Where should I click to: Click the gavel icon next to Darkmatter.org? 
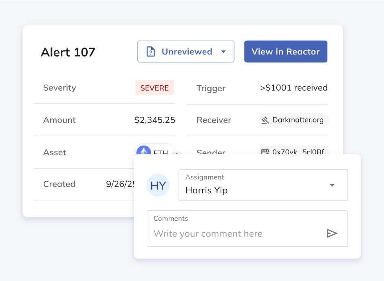click(265, 120)
